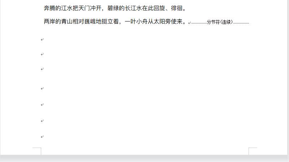Image resolution: width=289 pixels, height=162 pixels.
Task: Click the bottom-left page margin corner mark
Action: [37, 151]
